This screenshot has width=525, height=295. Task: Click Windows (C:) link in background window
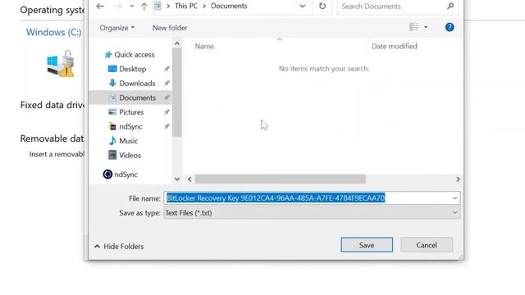coord(53,32)
